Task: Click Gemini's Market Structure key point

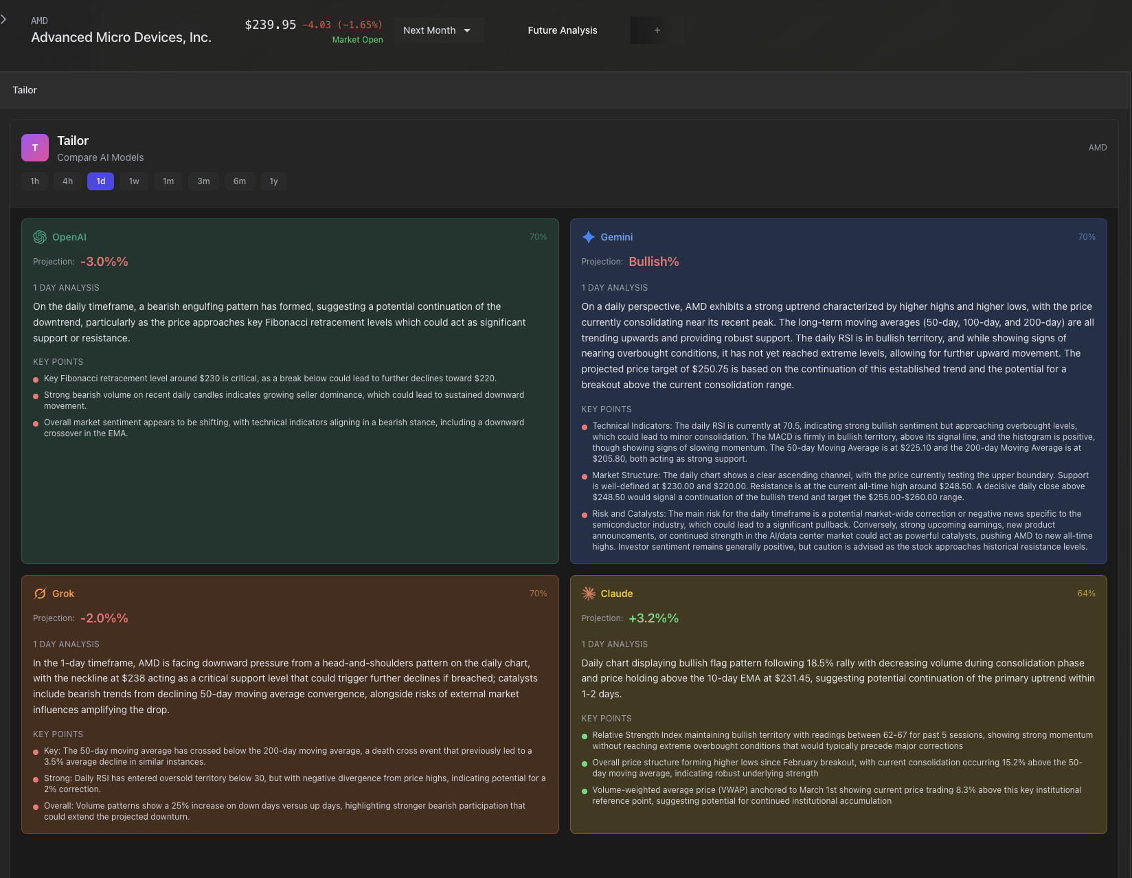Action: pyautogui.click(x=841, y=486)
